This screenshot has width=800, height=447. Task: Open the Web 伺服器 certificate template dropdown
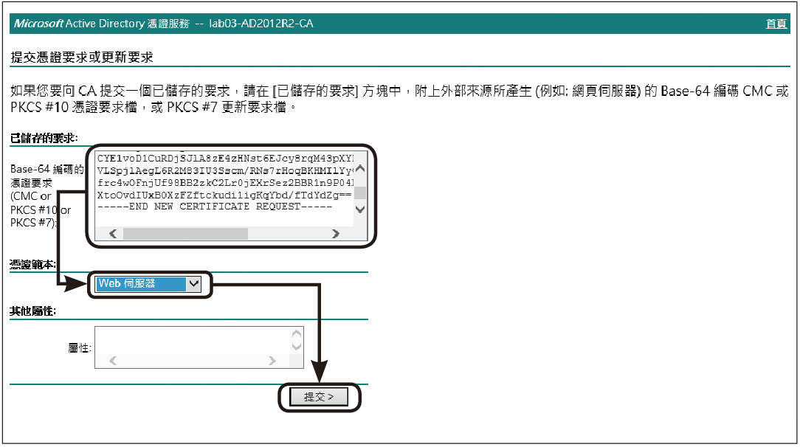pyautogui.click(x=193, y=283)
